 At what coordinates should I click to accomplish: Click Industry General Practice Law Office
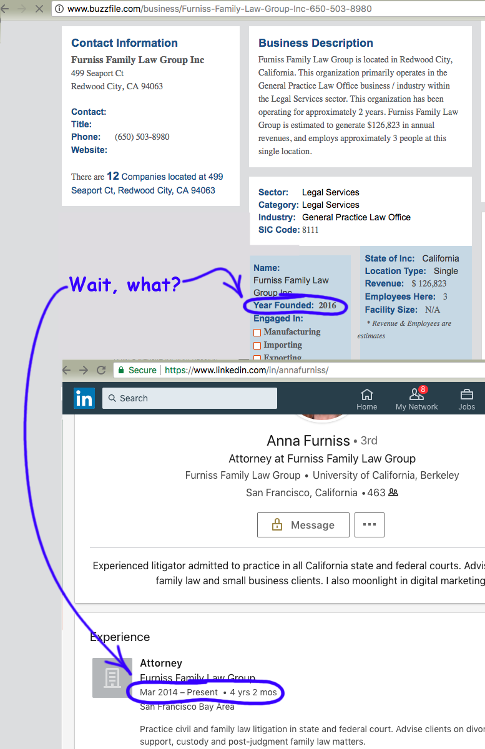(335, 217)
